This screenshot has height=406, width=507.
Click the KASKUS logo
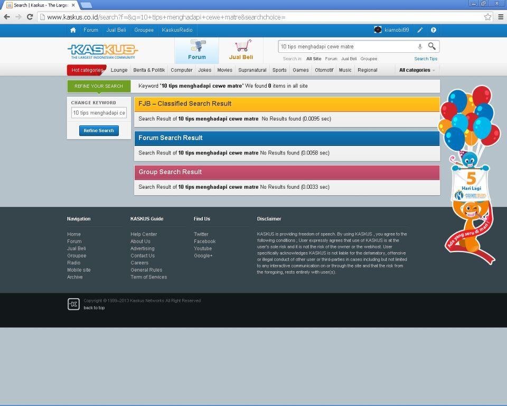(102, 51)
